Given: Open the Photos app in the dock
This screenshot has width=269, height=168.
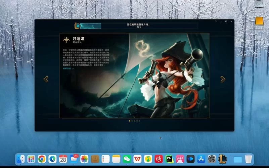Looking at the screenshot, I should [x=84, y=159].
